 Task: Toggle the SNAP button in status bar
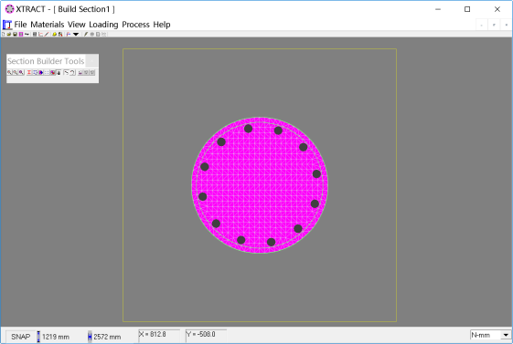pos(21,337)
